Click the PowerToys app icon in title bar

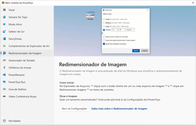[x=3, y=3]
